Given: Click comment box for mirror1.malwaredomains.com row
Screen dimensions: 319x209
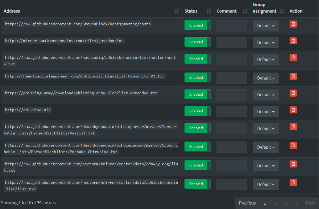Looking at the screenshot, I should 232,43.
